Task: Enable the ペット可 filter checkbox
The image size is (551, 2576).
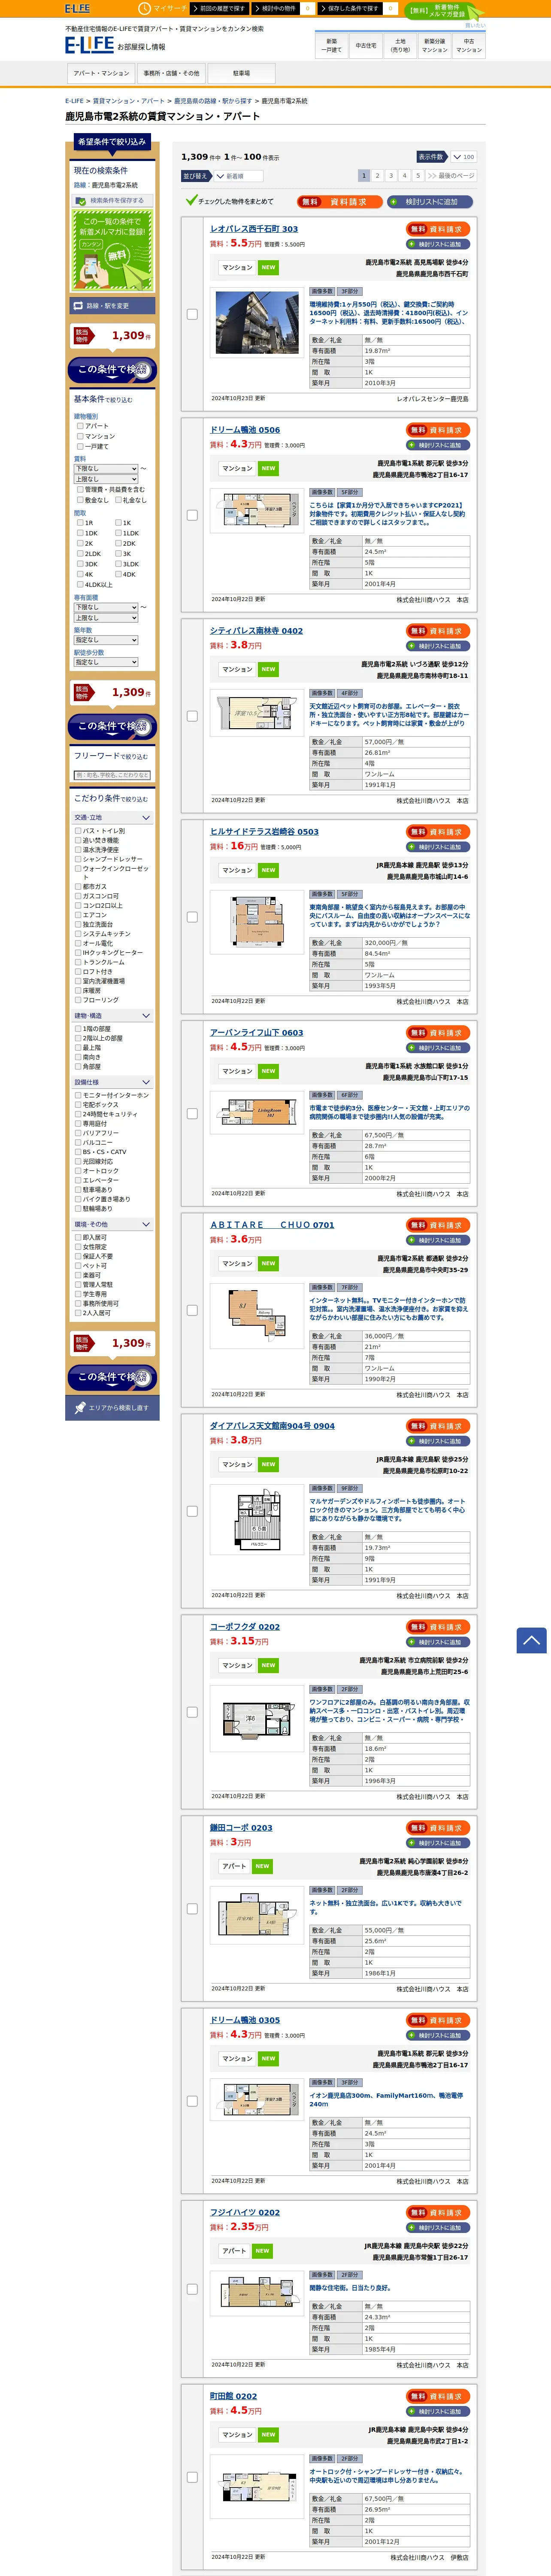Action: tap(78, 1266)
